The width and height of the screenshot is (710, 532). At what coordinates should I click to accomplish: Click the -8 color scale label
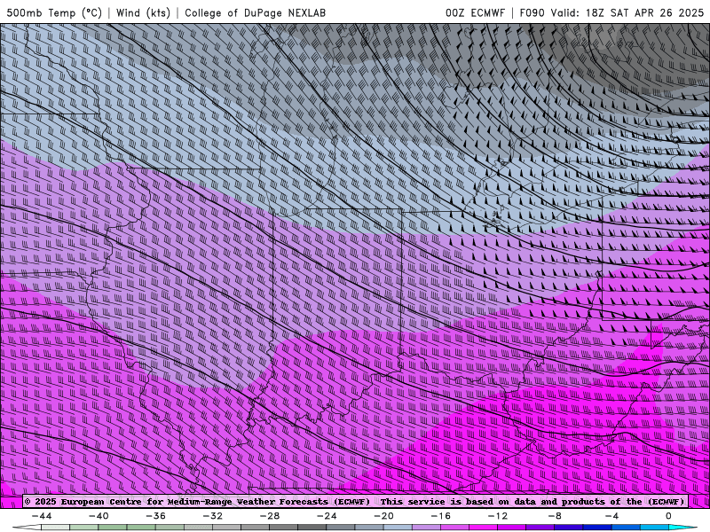(x=555, y=516)
